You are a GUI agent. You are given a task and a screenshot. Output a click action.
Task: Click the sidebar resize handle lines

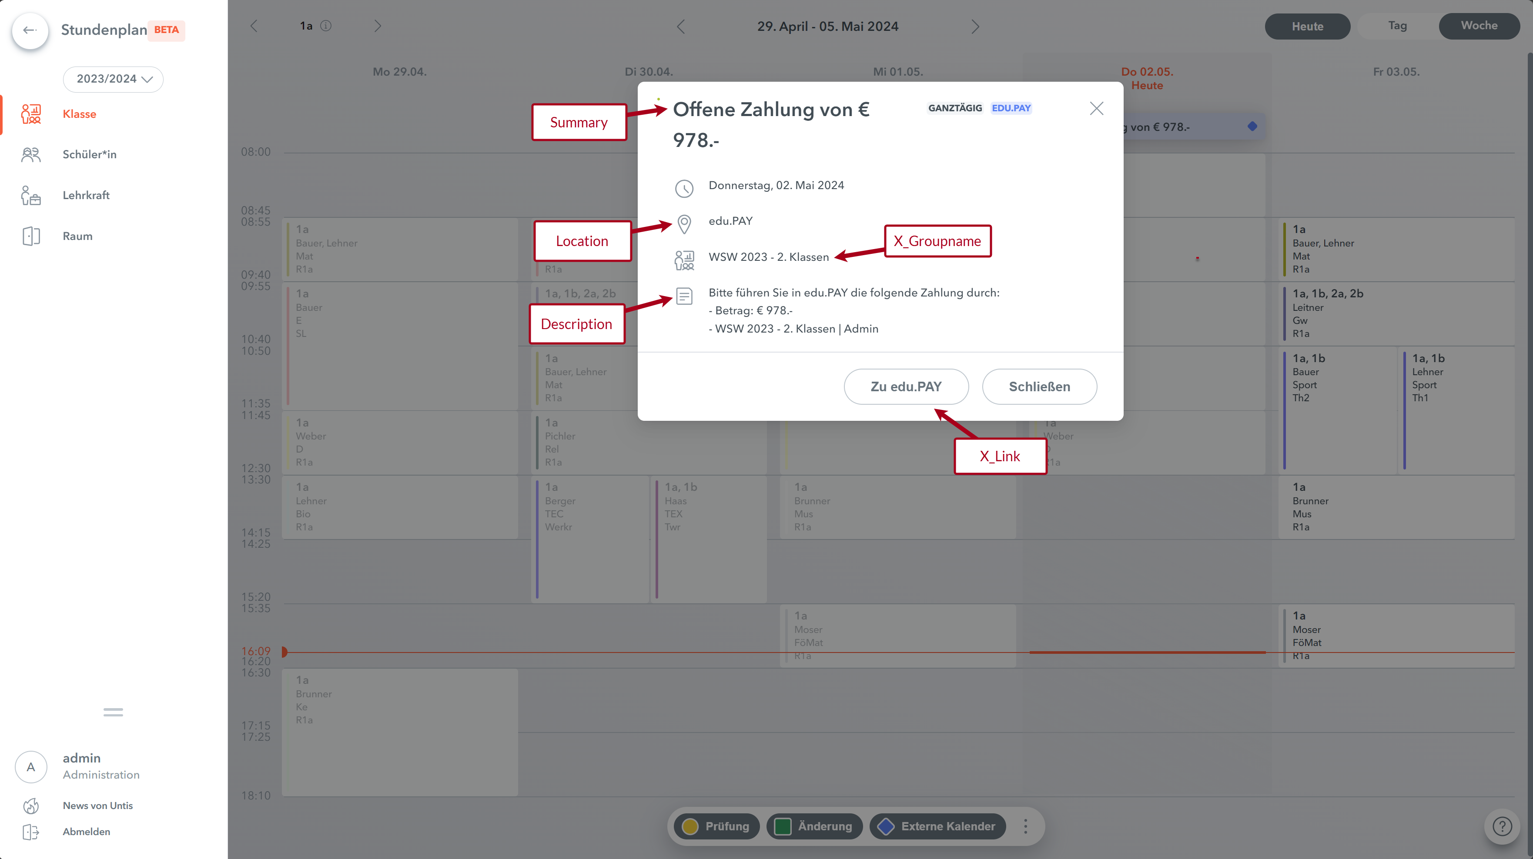[113, 712]
